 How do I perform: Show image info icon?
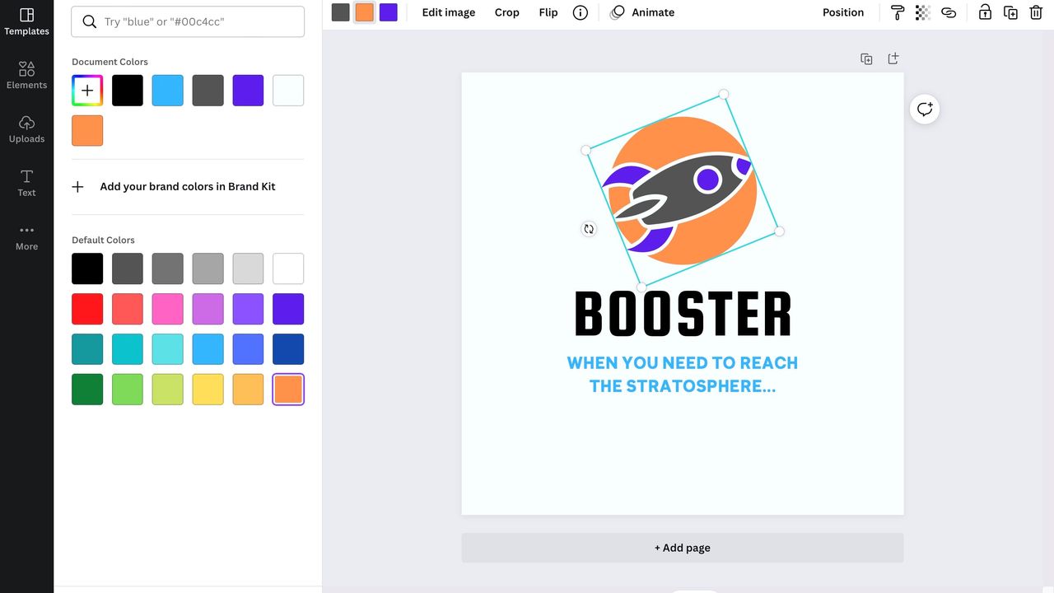581,12
